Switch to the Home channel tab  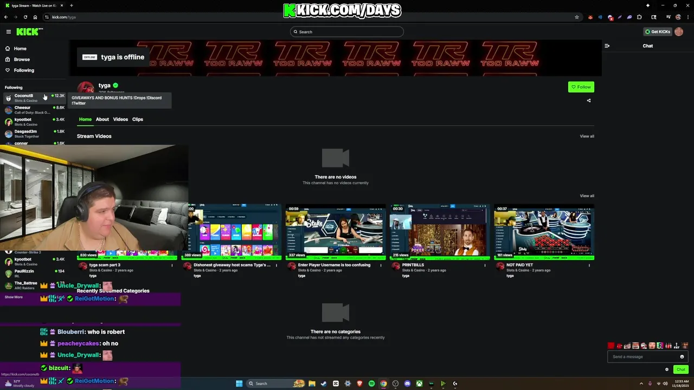coord(85,119)
